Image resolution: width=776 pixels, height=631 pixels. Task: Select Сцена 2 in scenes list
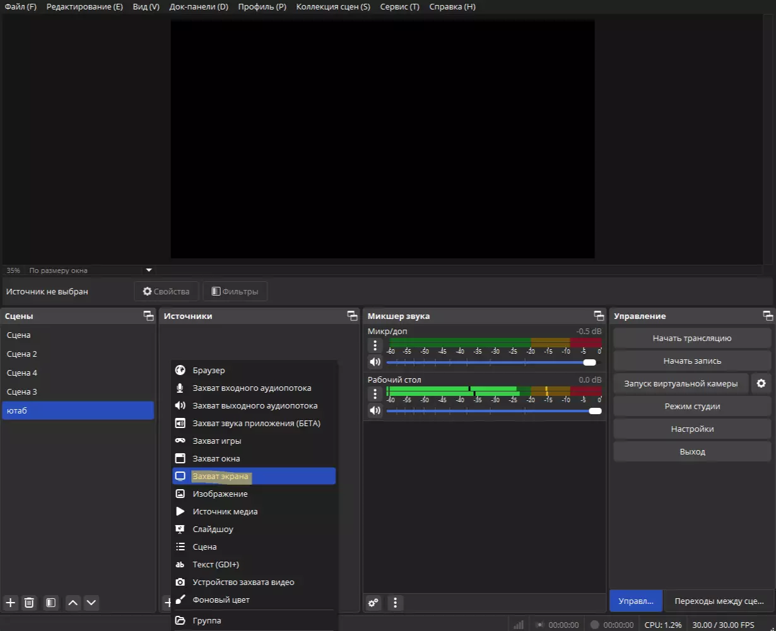coord(22,354)
